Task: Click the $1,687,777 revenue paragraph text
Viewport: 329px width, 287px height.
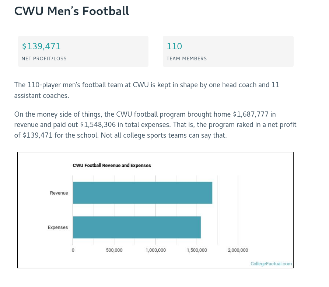Action: pyautogui.click(x=155, y=125)
